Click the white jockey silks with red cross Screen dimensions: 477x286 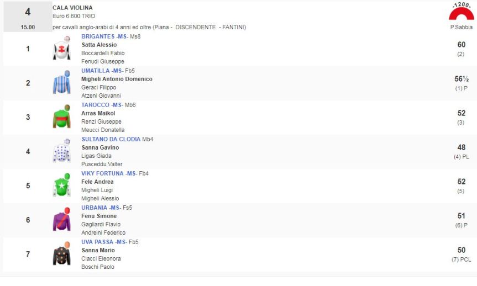[61, 49]
